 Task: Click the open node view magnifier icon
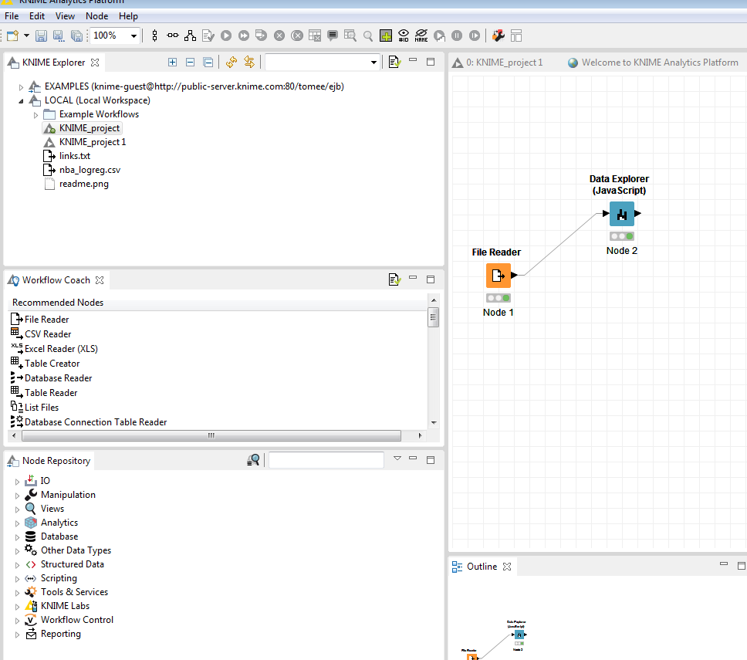click(x=368, y=36)
